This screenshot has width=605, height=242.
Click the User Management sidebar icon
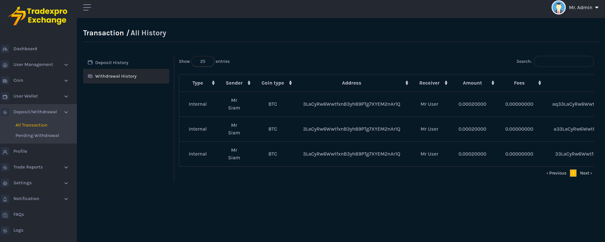pos(5,65)
